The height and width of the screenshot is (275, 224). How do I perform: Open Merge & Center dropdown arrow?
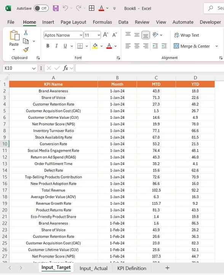click(217, 46)
